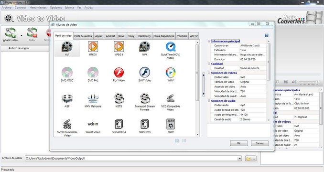Click the save profile floppy disk icon
This screenshot has width=324, height=172.
(267, 35)
